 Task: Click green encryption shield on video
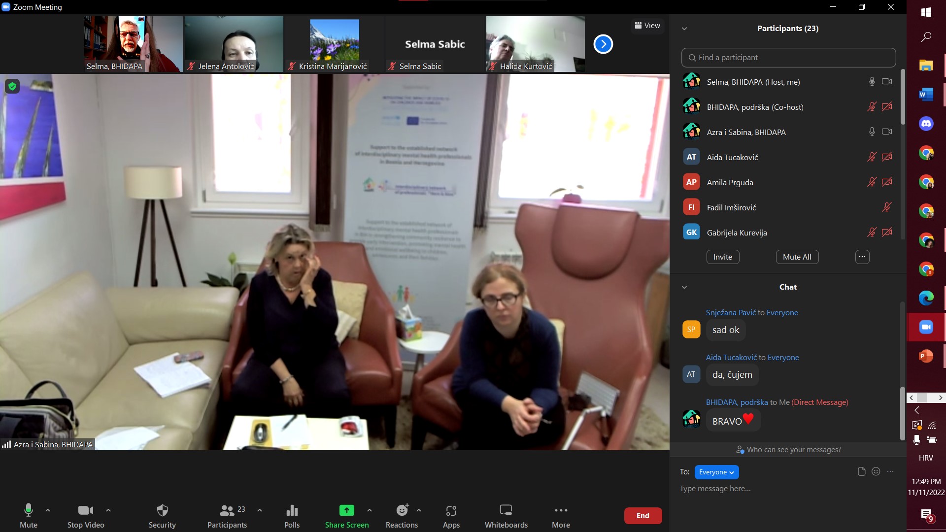pyautogui.click(x=12, y=87)
